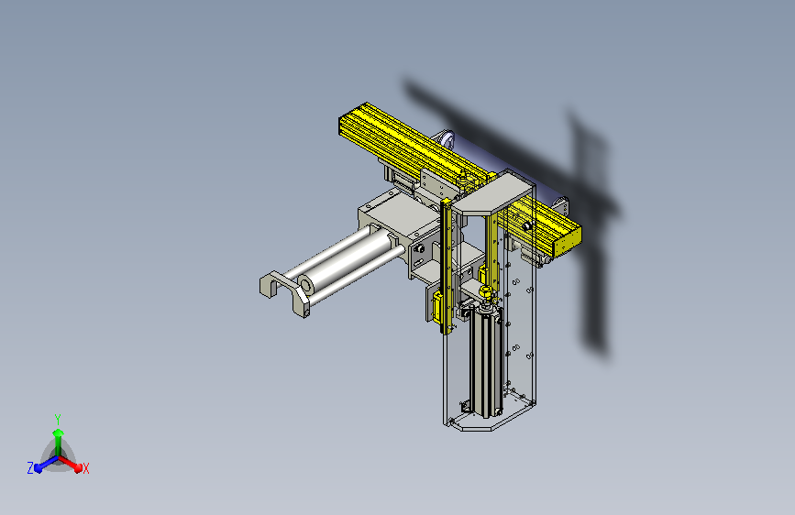Select the vertical yellow rail on the left

(446, 266)
